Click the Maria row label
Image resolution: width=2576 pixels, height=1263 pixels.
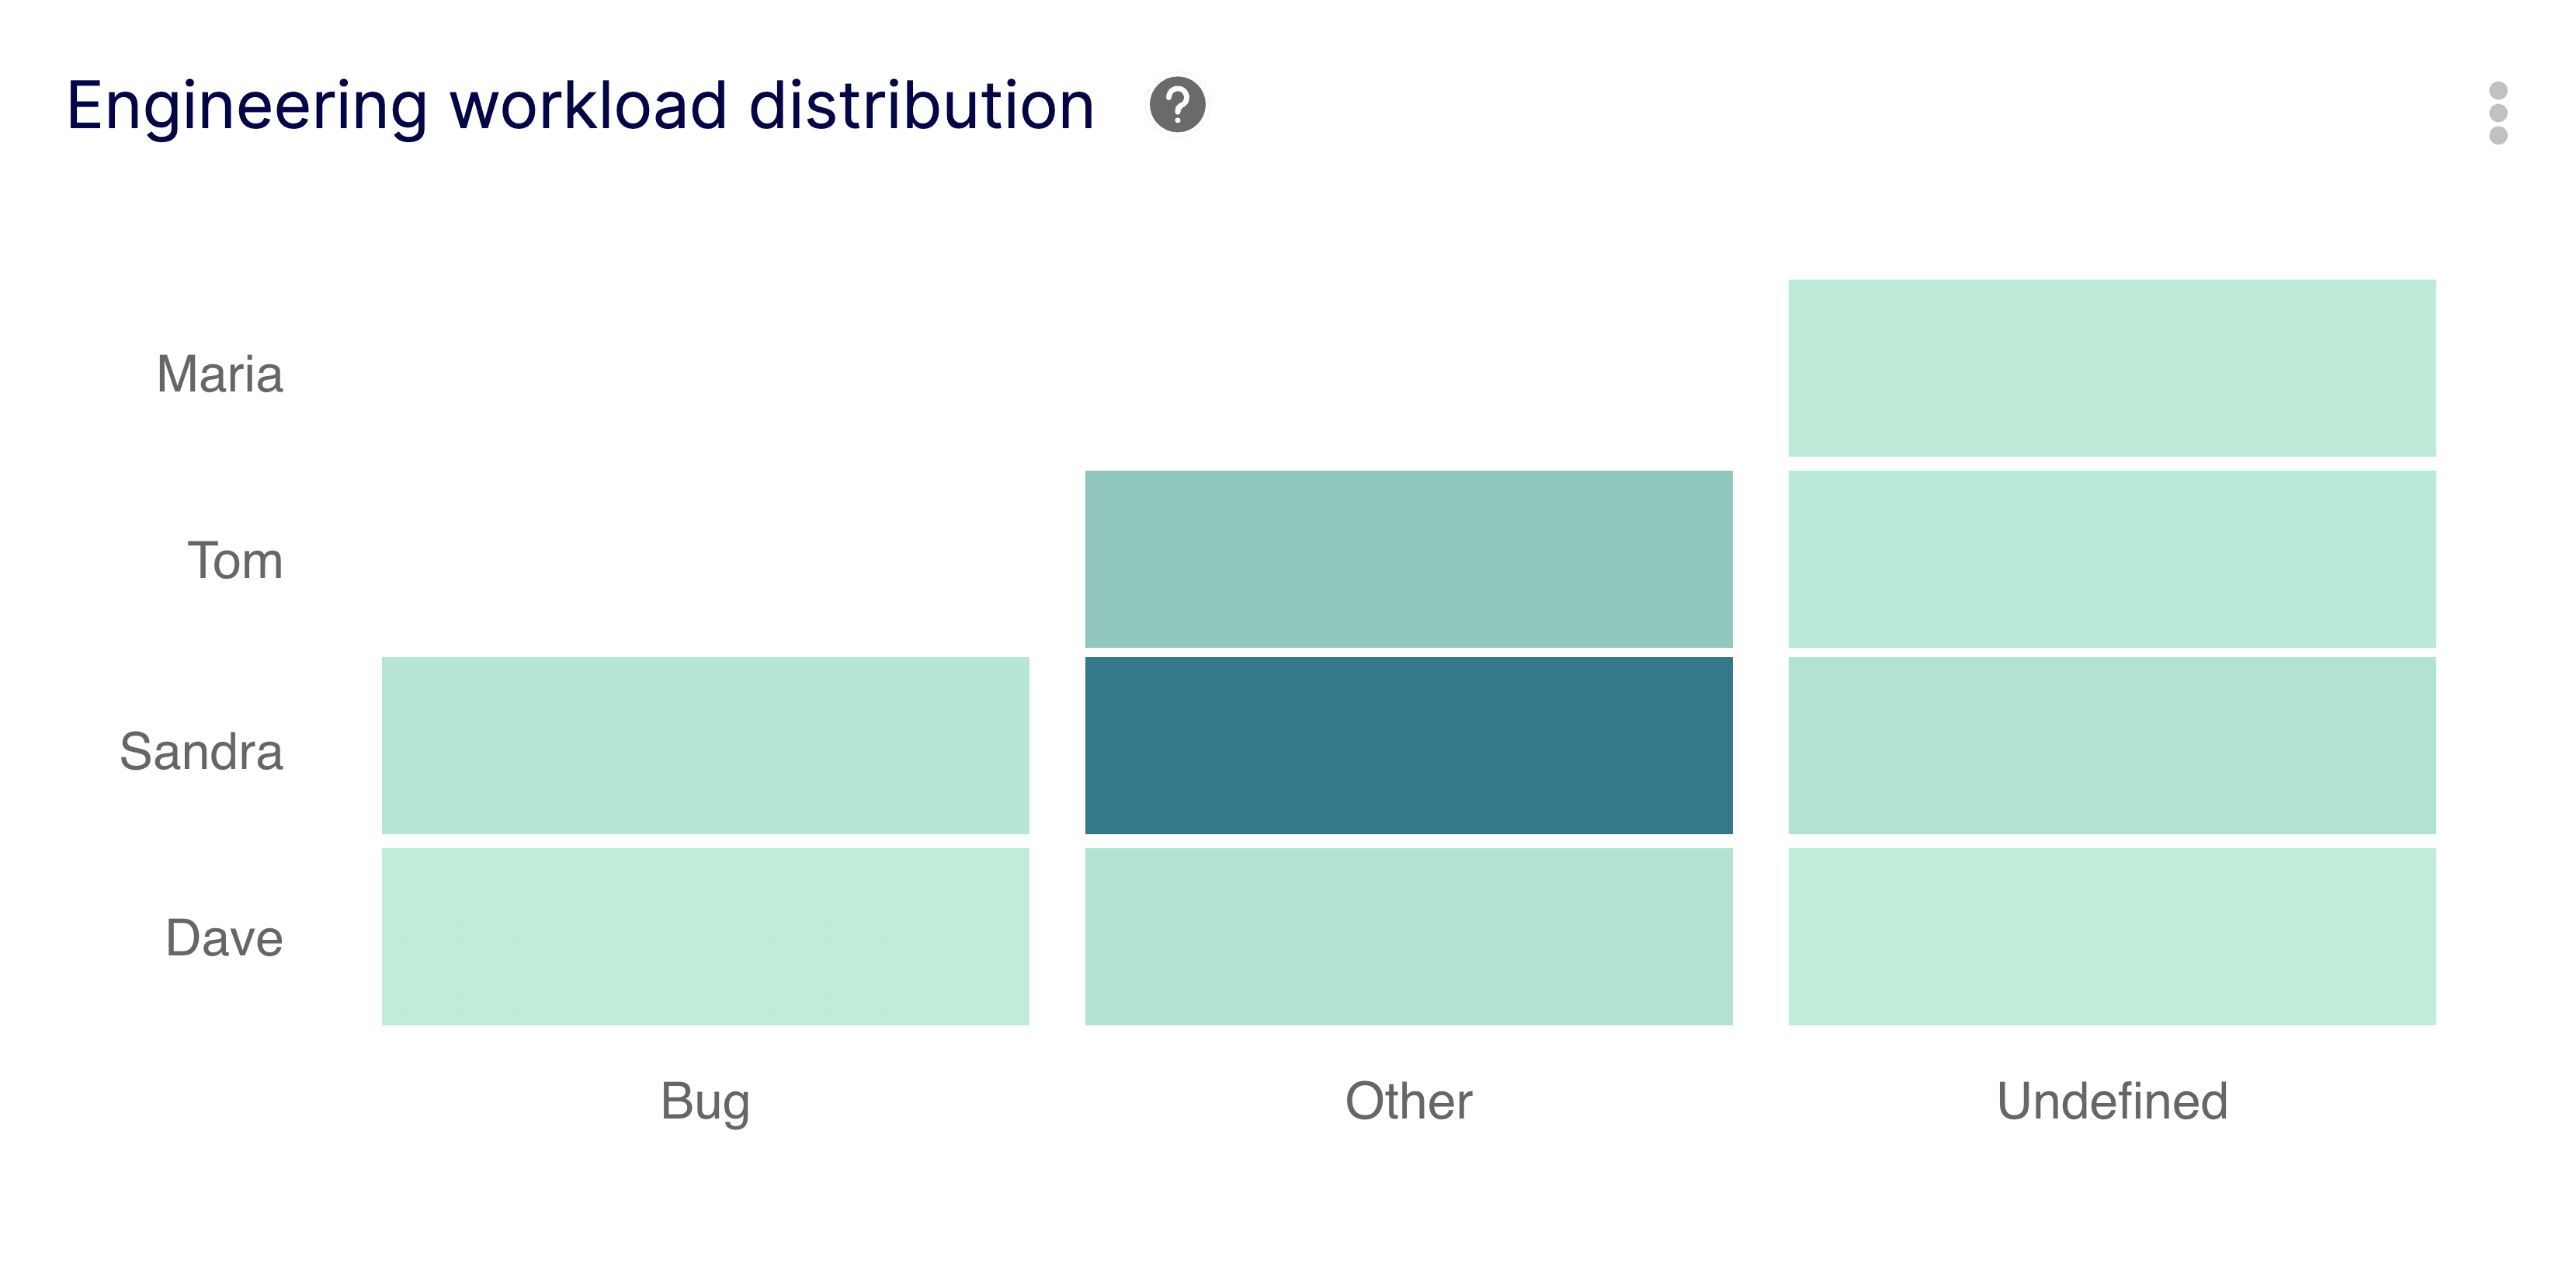pyautogui.click(x=218, y=375)
